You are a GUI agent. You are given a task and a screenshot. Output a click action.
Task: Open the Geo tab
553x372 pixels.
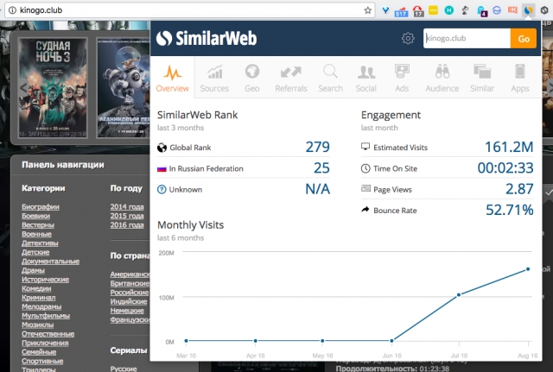(251, 78)
